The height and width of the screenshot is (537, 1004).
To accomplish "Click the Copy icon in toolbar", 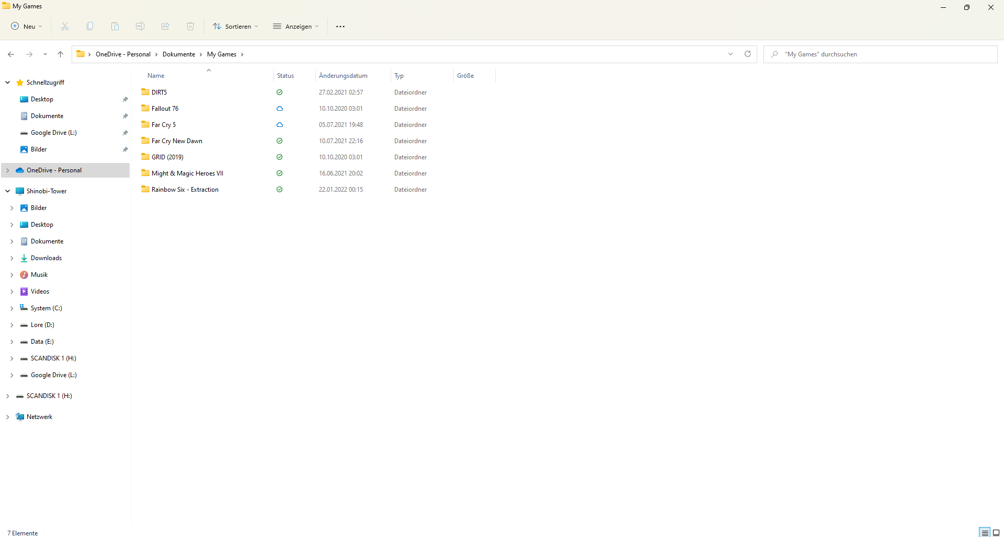I will click(x=90, y=27).
